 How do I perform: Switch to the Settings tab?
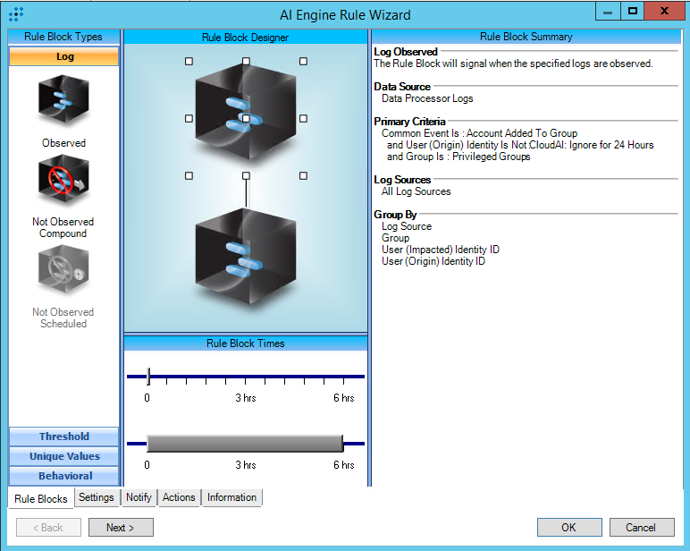click(96, 497)
